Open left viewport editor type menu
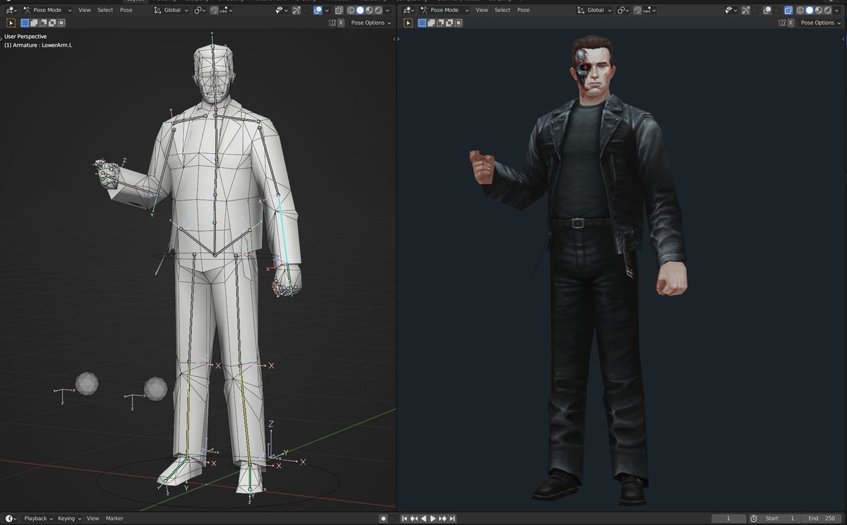This screenshot has width=847, height=525. coord(11,10)
